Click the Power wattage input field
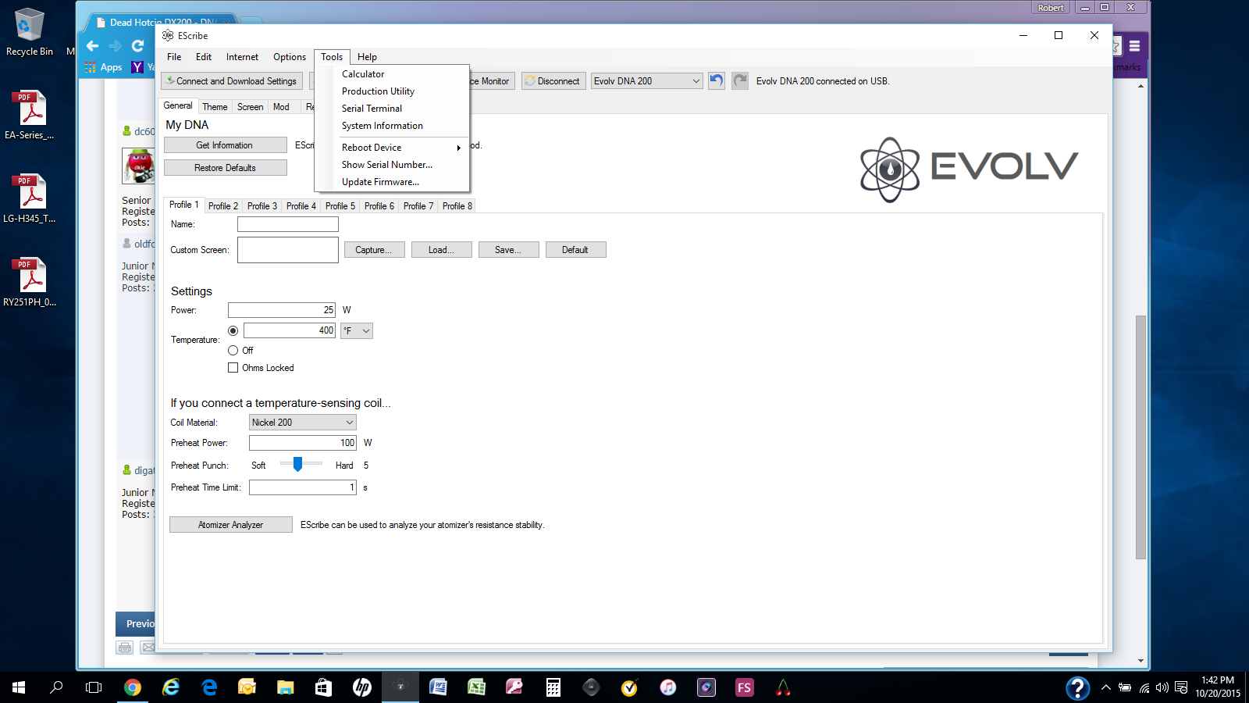This screenshot has height=703, width=1249. click(282, 310)
